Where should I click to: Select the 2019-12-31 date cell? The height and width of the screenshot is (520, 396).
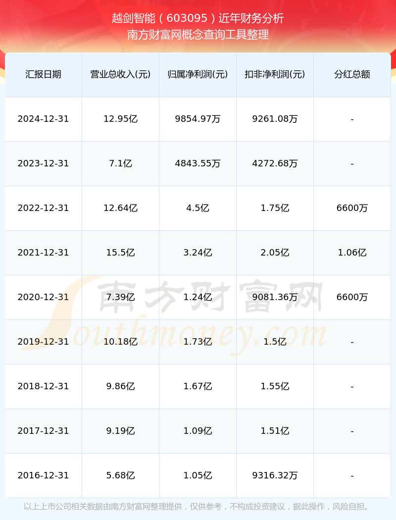pos(44,342)
